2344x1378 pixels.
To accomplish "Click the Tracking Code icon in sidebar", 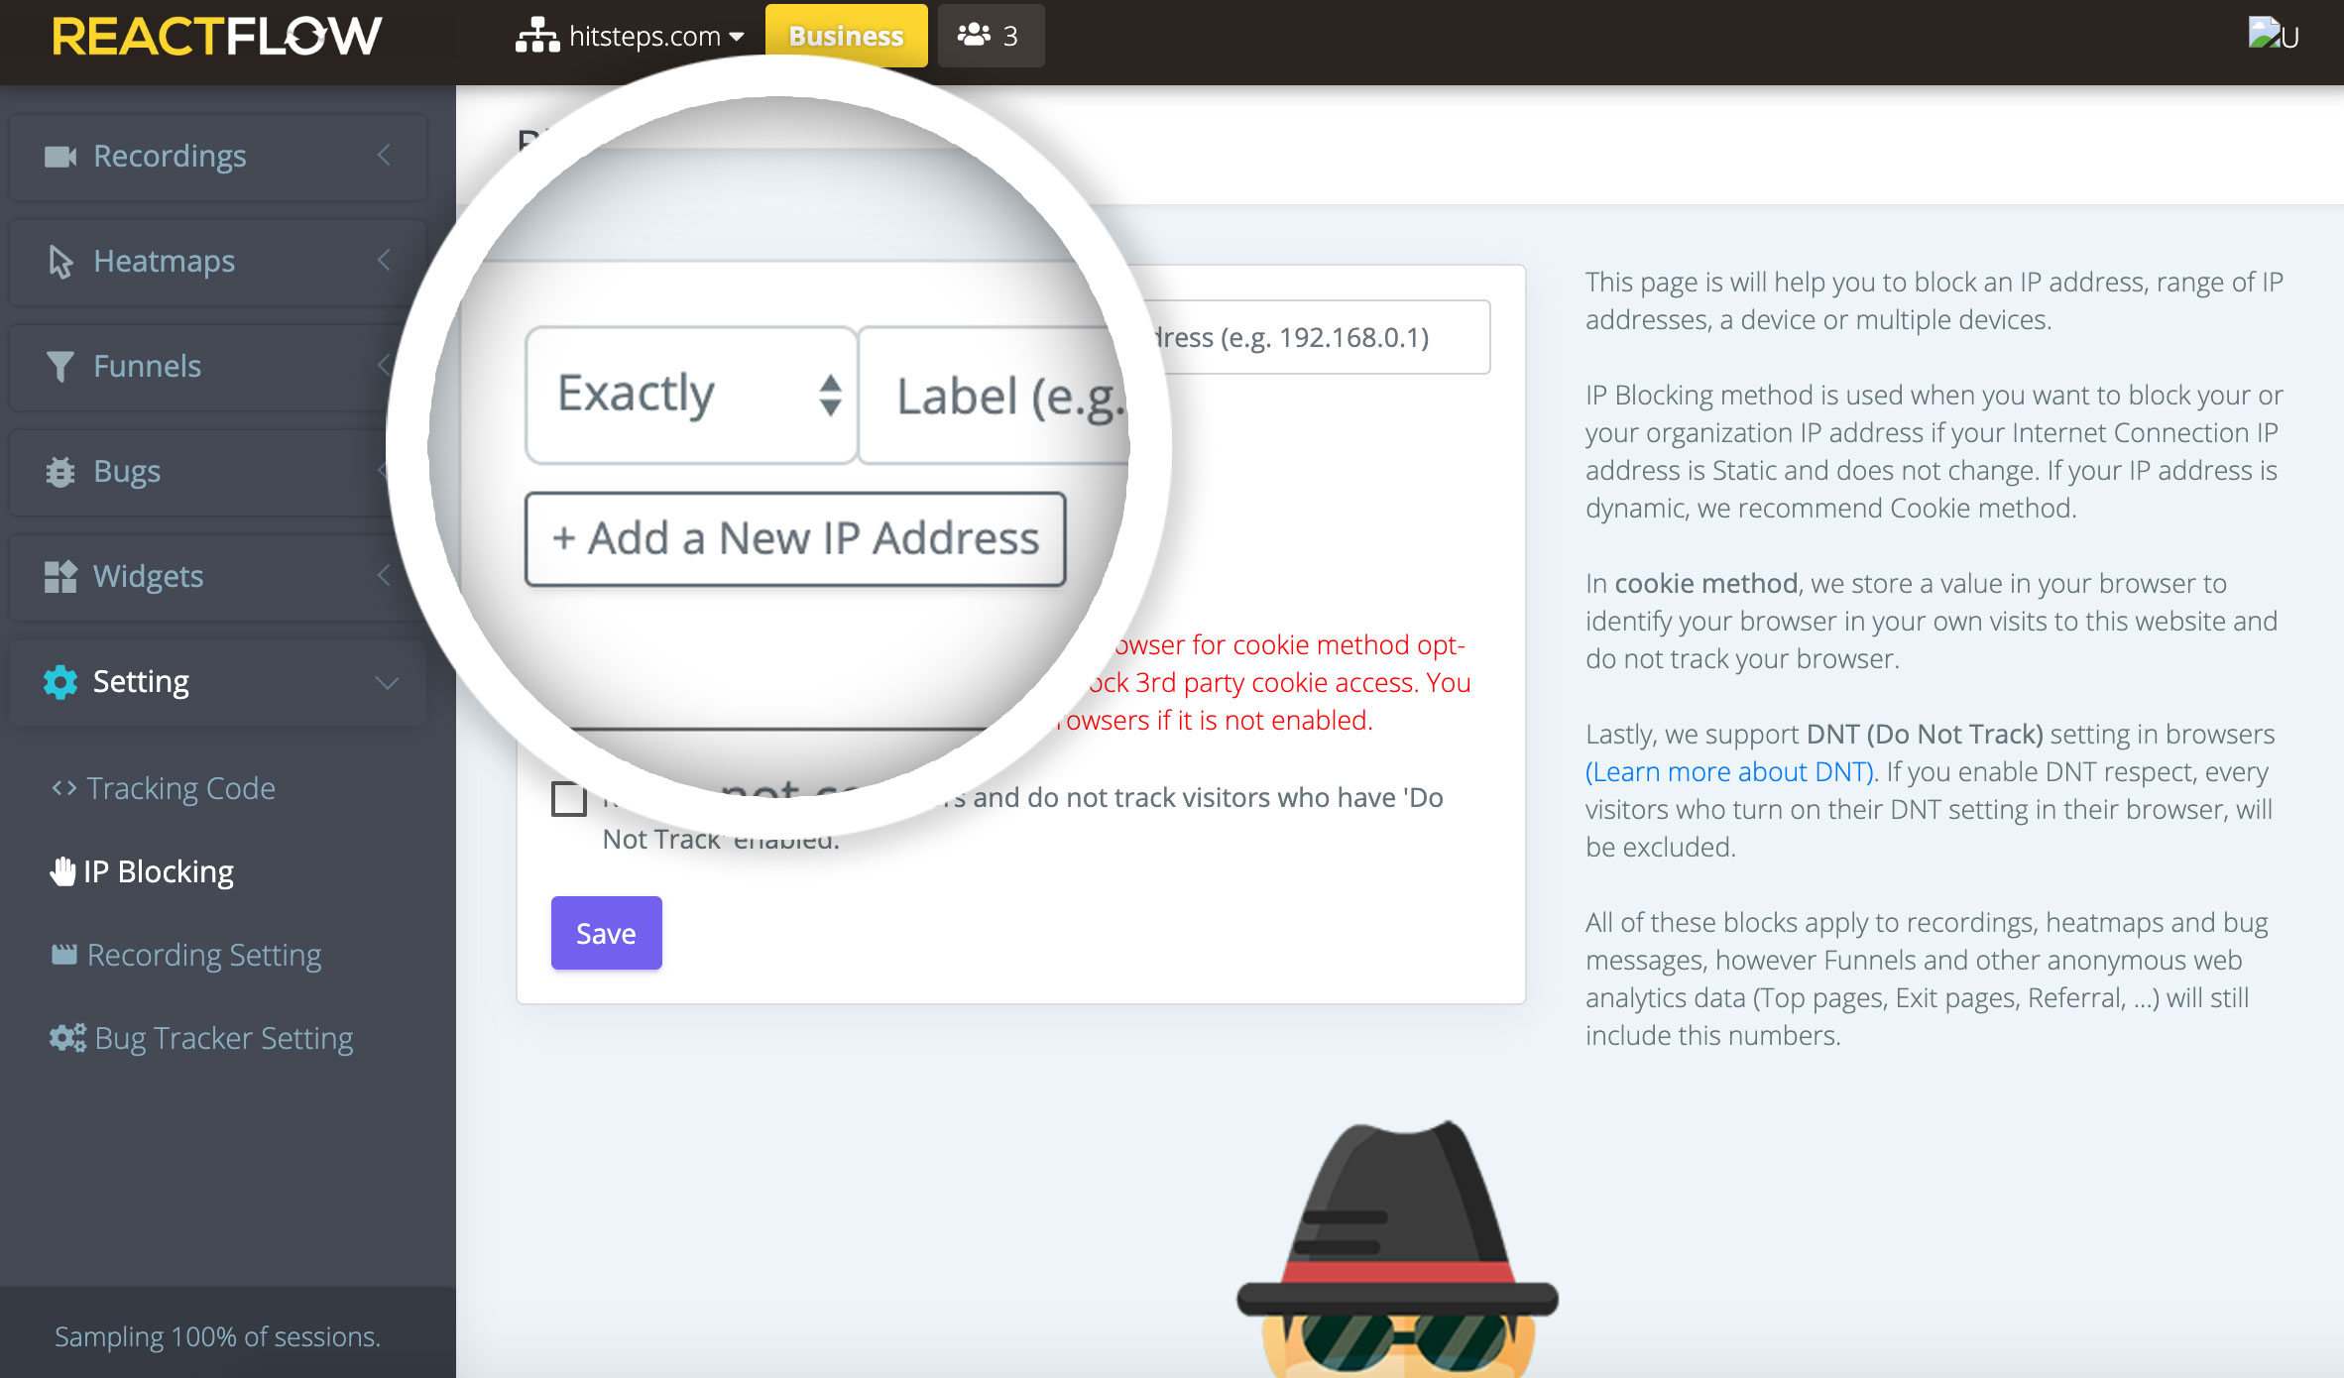I will 59,787.
